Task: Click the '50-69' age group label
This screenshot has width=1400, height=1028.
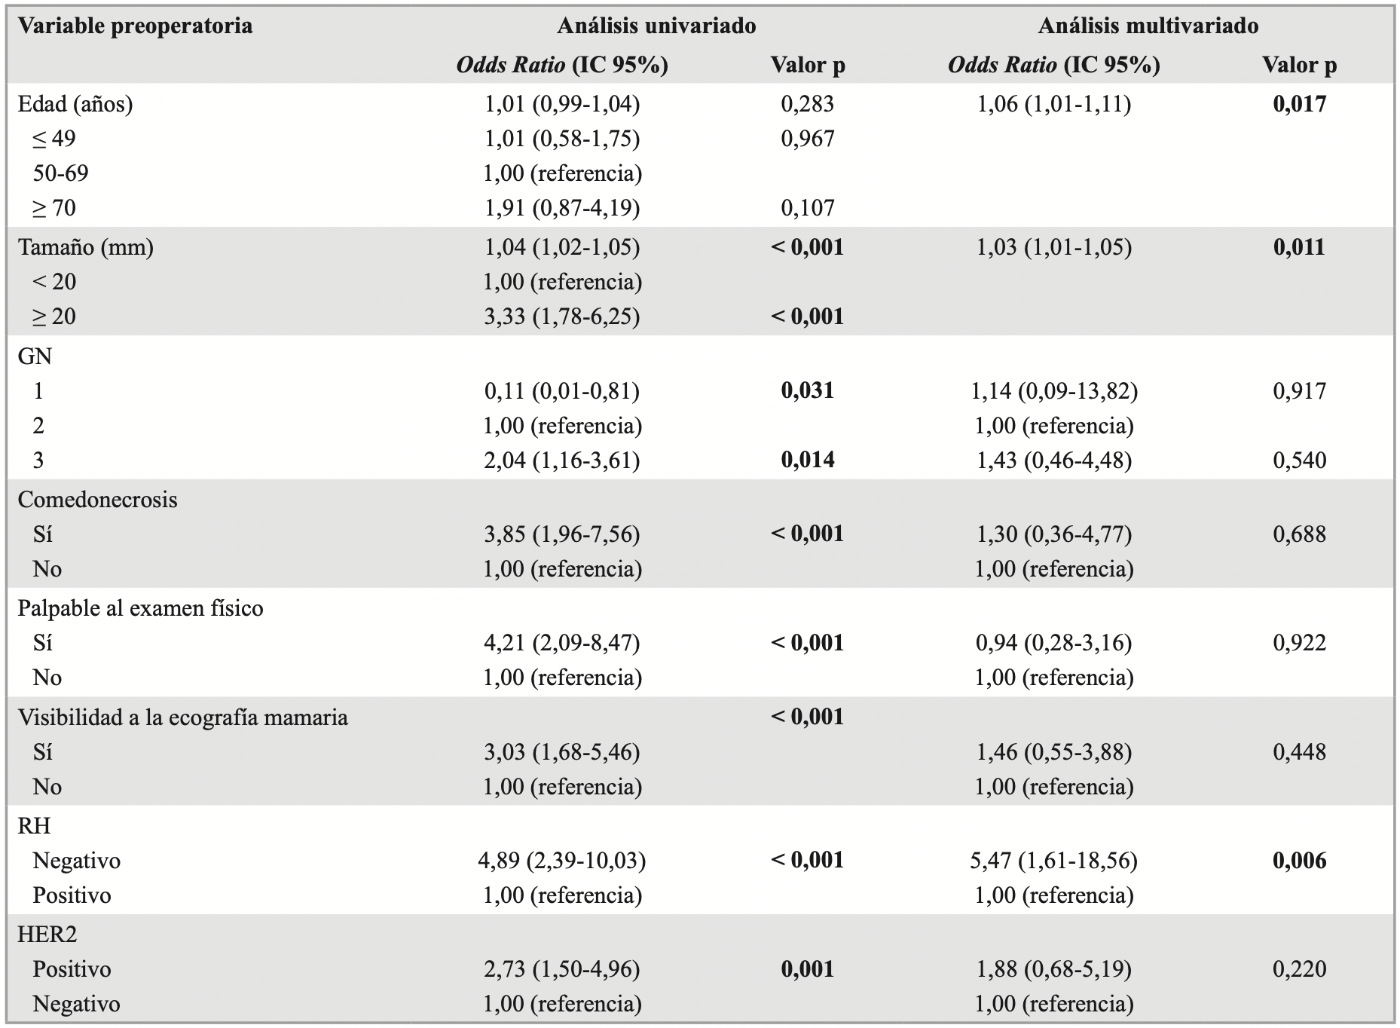Action: point(60,173)
